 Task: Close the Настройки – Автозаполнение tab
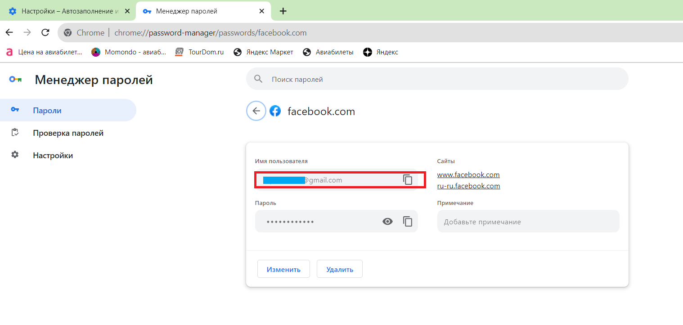point(127,11)
